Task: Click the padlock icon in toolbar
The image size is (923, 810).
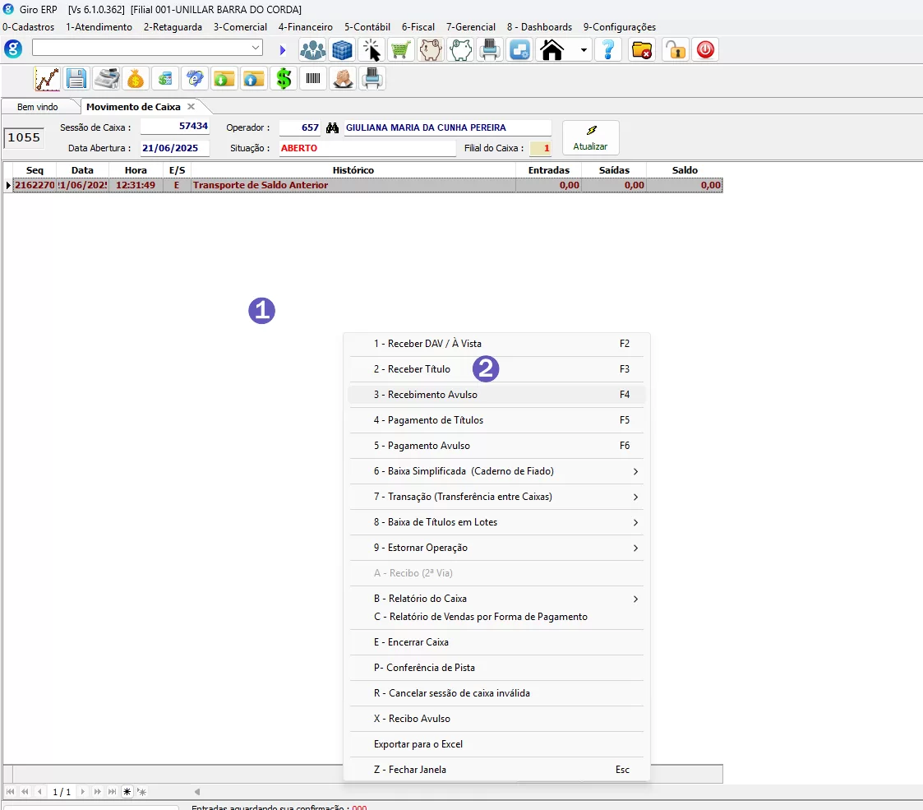Action: click(x=676, y=50)
